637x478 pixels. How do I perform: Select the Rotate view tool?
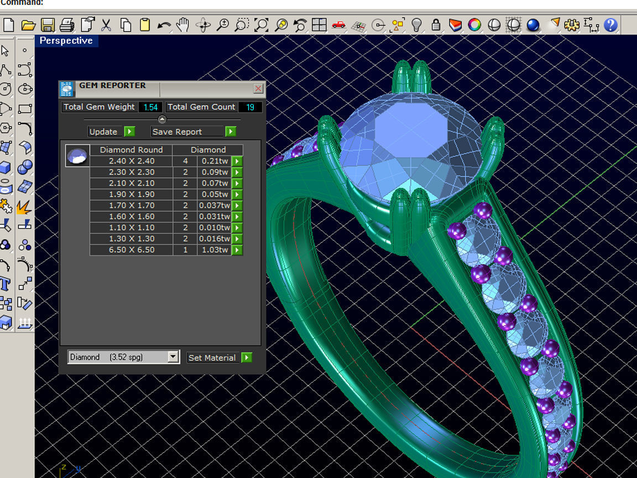(x=203, y=25)
